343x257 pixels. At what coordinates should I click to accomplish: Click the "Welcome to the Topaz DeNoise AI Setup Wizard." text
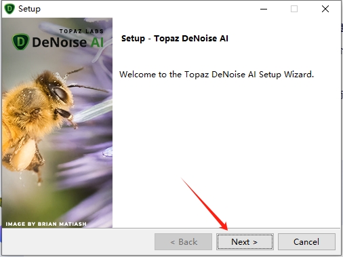tap(216, 75)
